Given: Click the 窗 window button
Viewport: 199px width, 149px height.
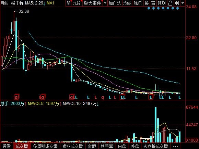Looking at the screenshot, I should click(x=153, y=3).
